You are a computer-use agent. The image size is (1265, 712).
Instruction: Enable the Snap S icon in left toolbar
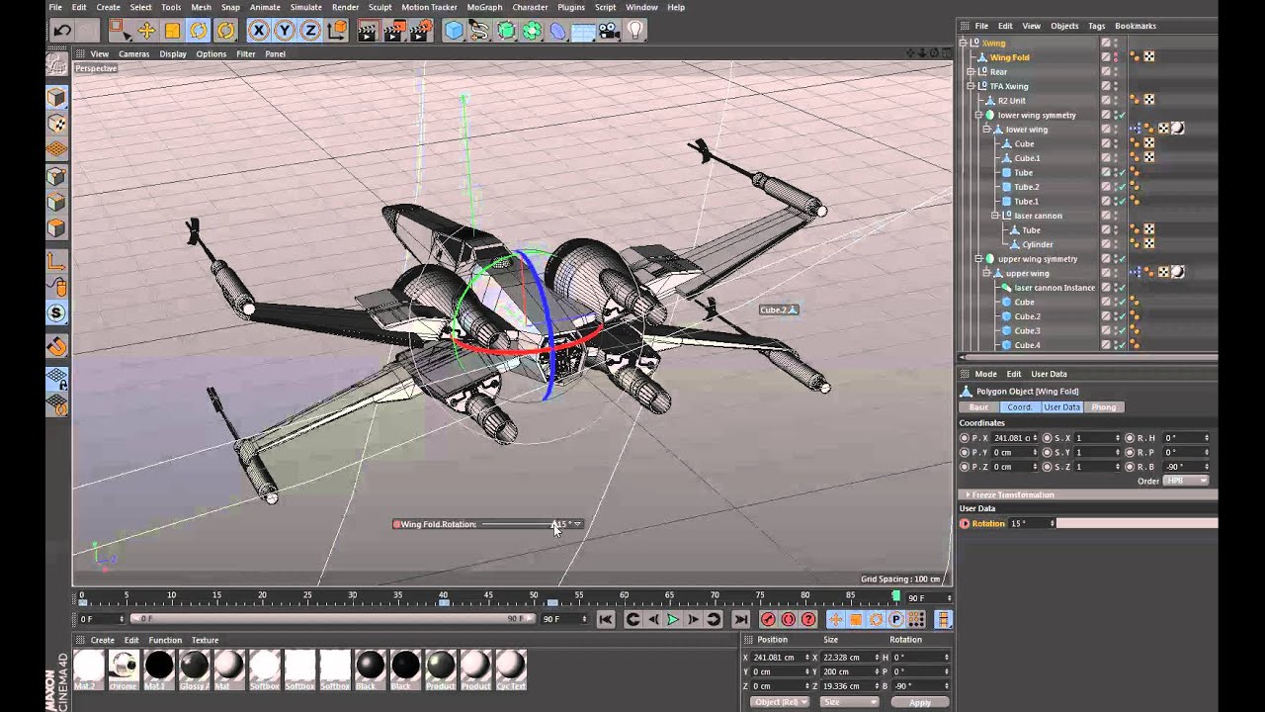57,313
